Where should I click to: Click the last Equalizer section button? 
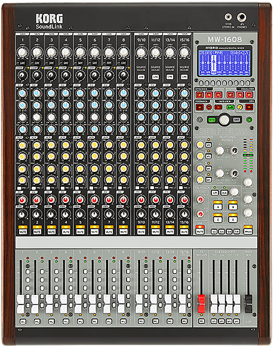point(249,95)
